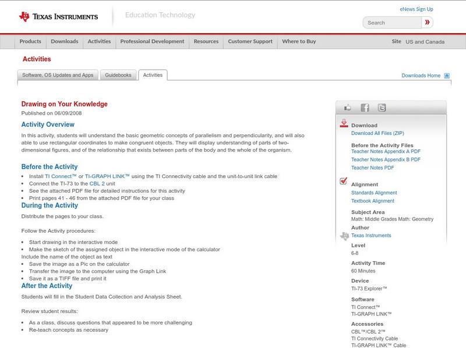The height and width of the screenshot is (348, 466).
Task: Open US and Canada site selector
Action: pyautogui.click(x=425, y=42)
